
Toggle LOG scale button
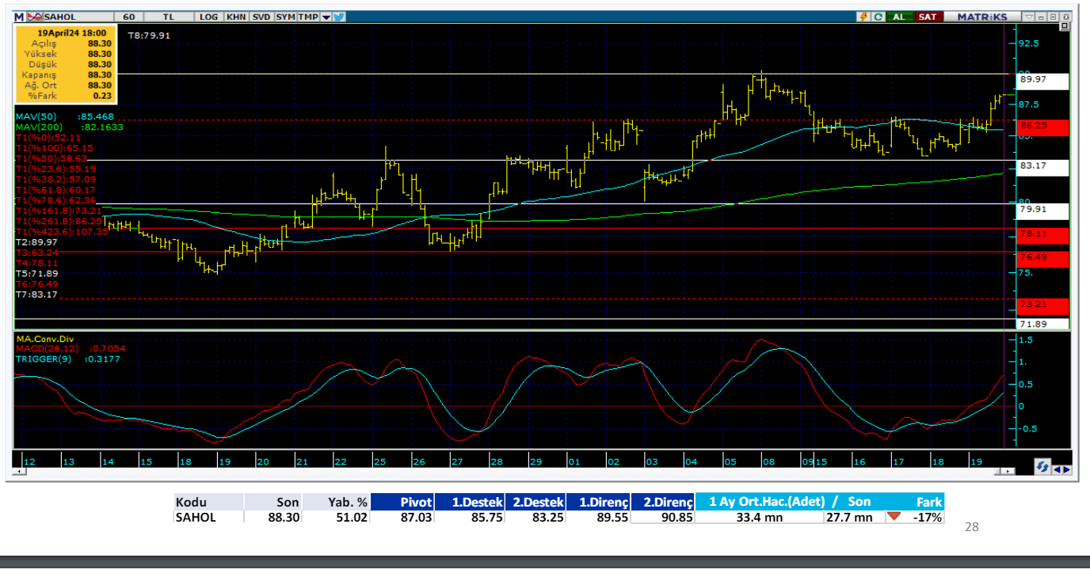tap(208, 17)
